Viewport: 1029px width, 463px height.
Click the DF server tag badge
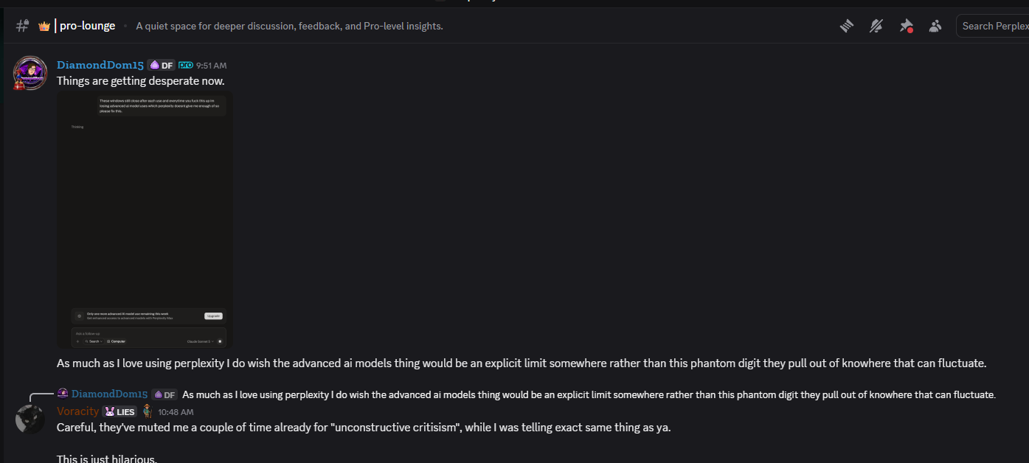(161, 65)
